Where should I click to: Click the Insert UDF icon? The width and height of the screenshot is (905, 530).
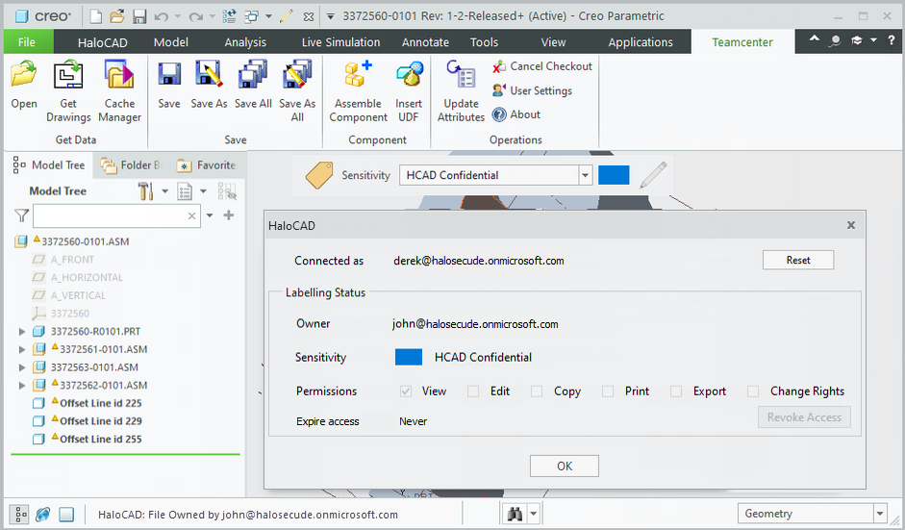[x=409, y=77]
